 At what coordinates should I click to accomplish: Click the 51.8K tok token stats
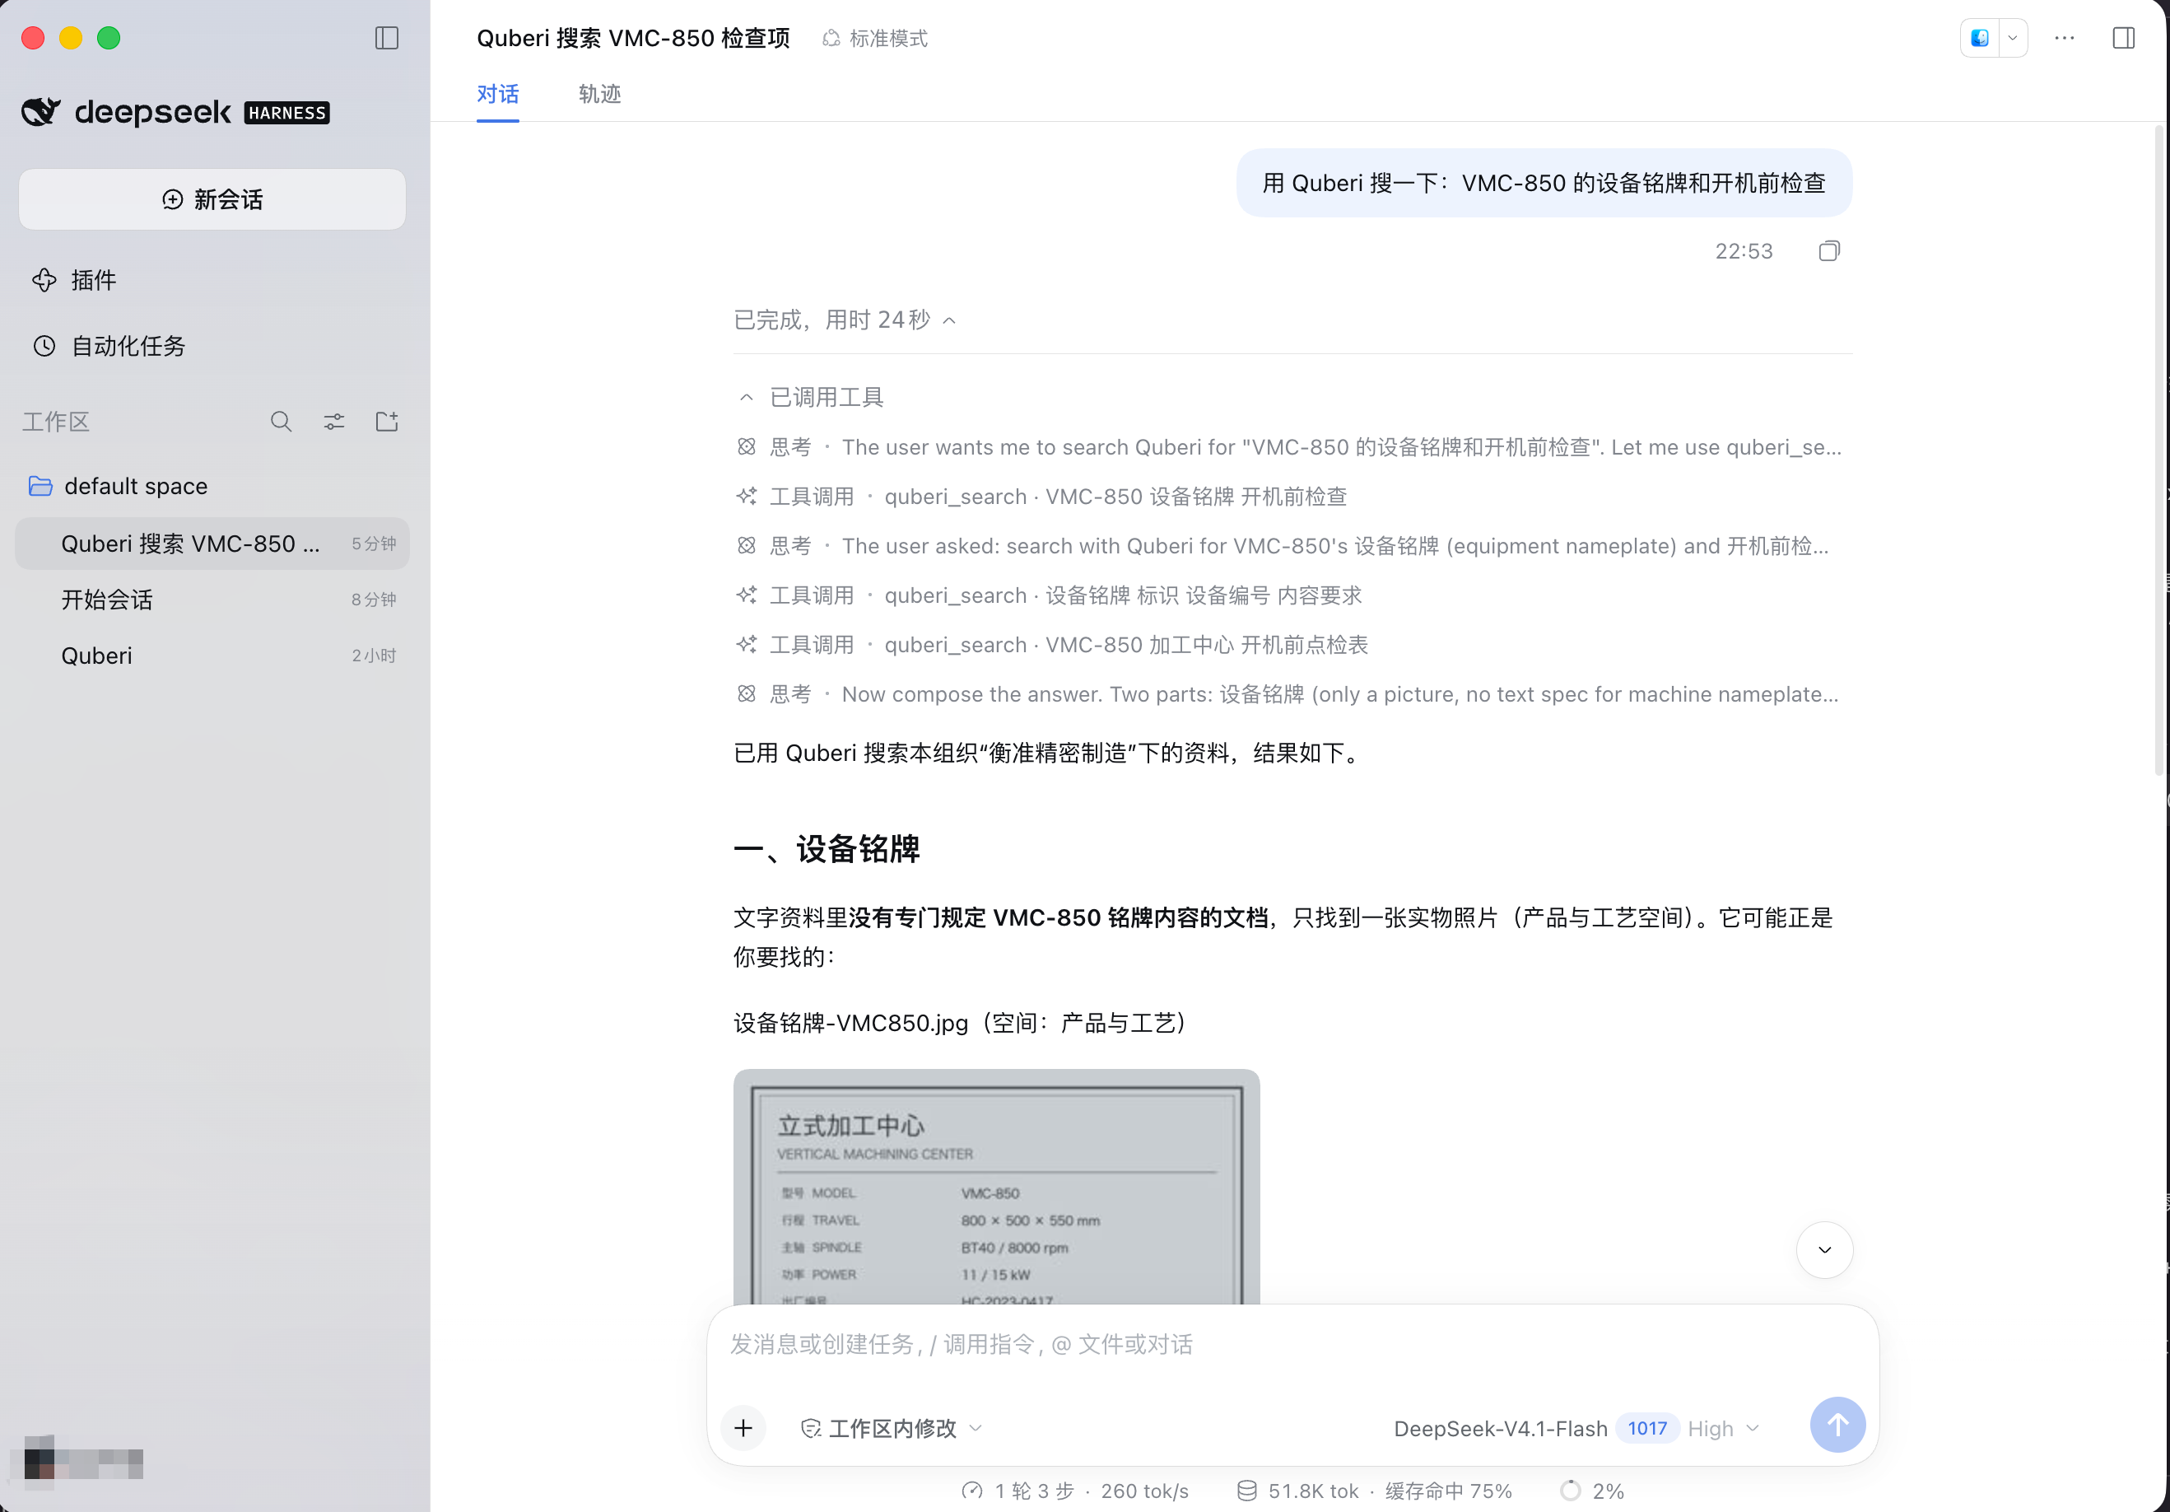click(x=1374, y=1491)
